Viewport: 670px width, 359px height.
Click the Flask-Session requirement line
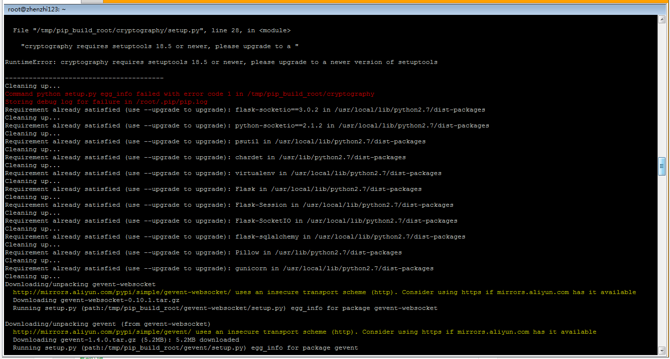[229, 205]
